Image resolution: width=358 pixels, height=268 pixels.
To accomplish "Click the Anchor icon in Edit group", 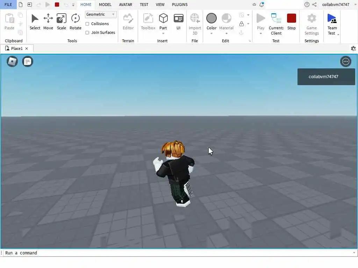I will pos(241,32).
